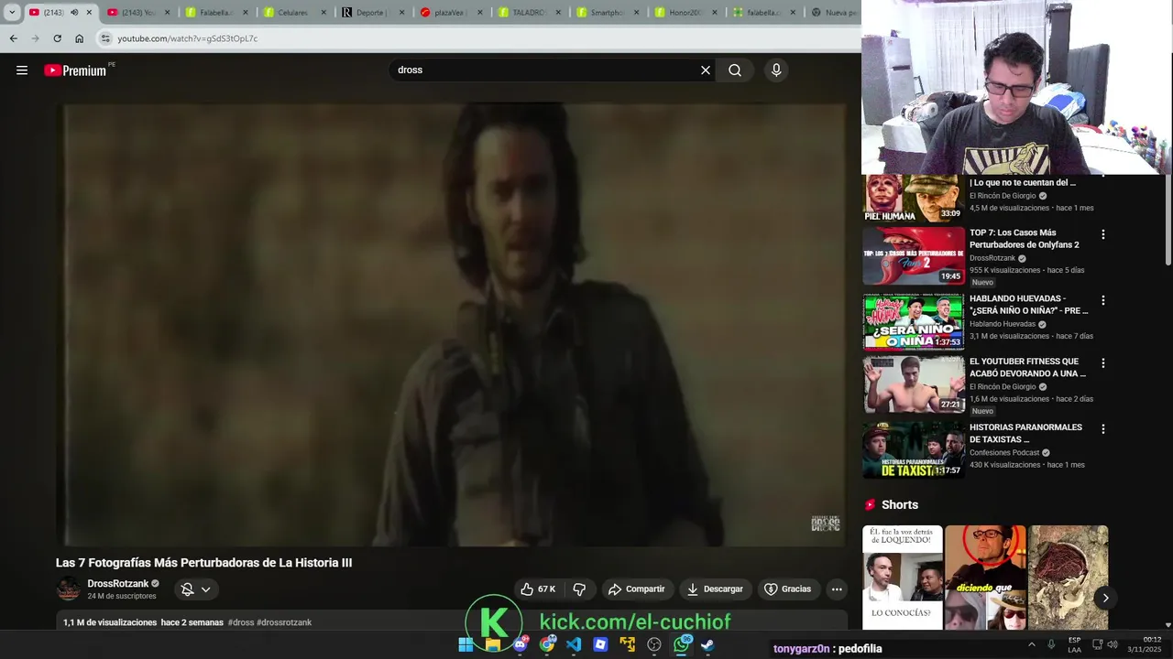Open thumbnail of TOP 7 Onlyfans 2 video
The width and height of the screenshot is (1173, 659).
tap(914, 256)
